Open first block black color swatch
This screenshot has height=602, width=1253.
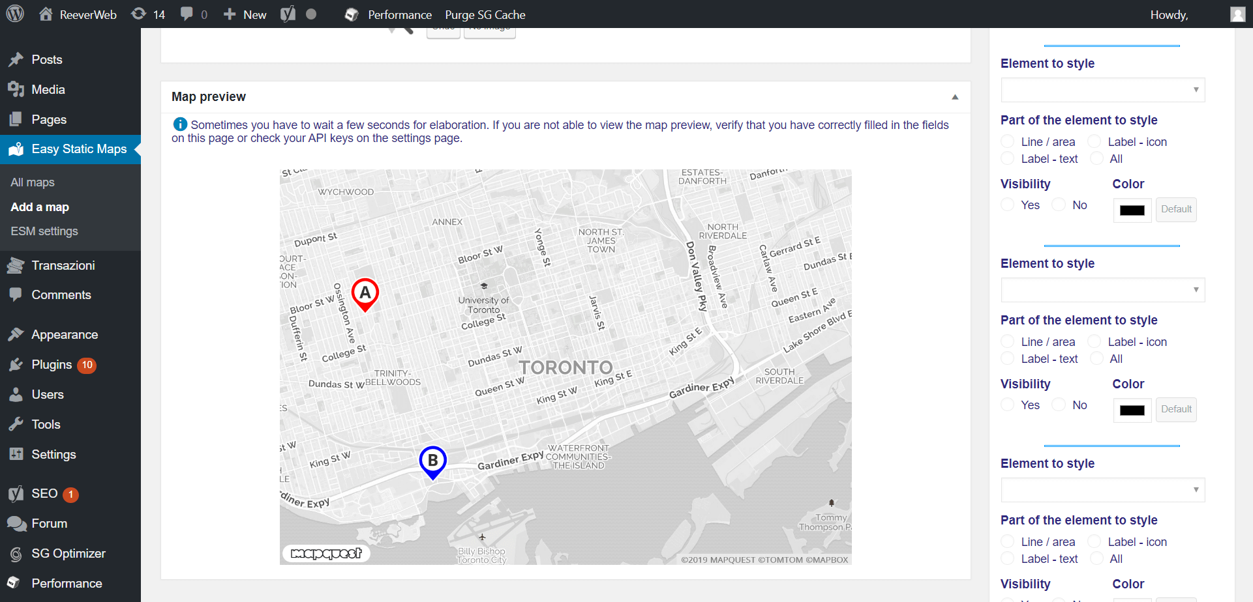[x=1132, y=210]
